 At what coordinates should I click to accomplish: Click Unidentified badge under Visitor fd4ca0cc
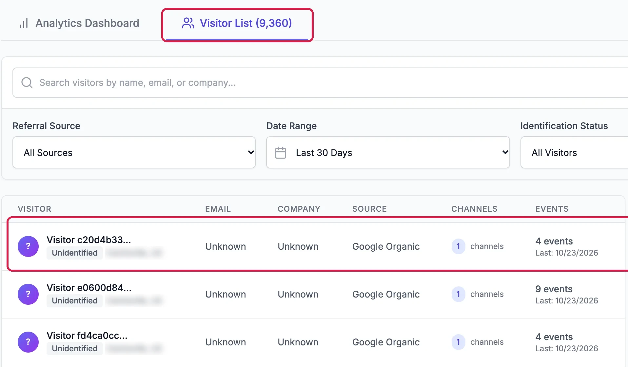pyautogui.click(x=75, y=348)
